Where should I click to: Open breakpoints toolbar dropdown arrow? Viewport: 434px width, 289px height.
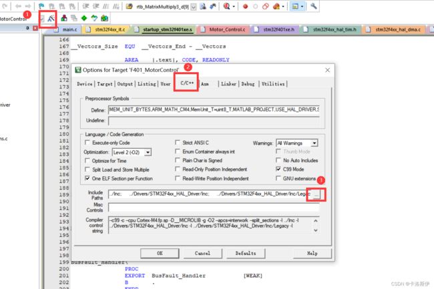click(x=283, y=7)
